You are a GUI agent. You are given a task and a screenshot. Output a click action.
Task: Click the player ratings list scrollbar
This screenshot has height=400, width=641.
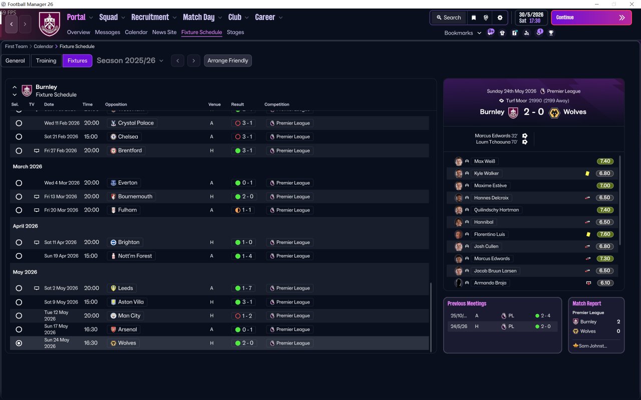(620, 200)
